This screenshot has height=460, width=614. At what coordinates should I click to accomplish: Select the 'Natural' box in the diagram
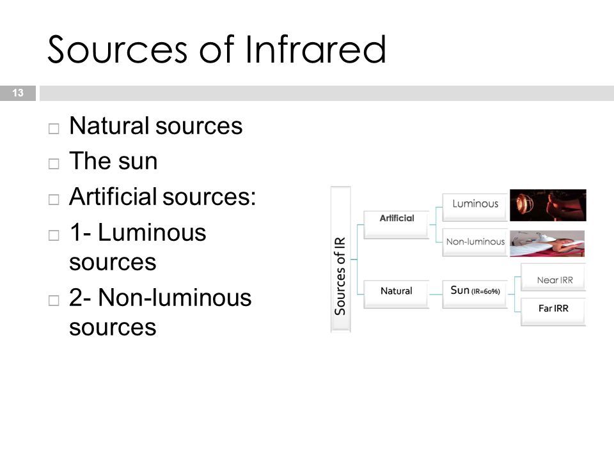click(397, 294)
